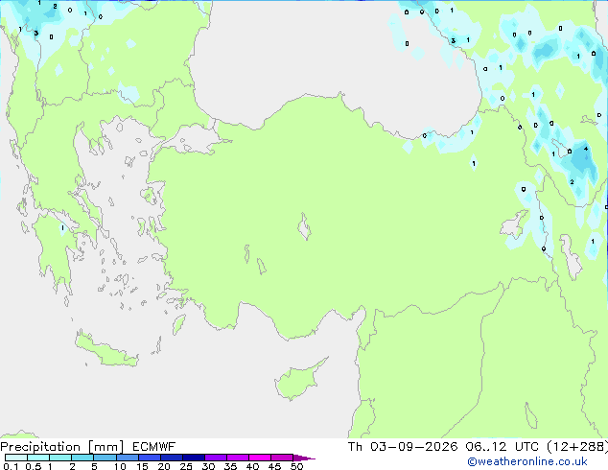Screen dimensions: 608x470
Task: Click the 1–2 mm legend swatch
Action: (x=60, y=458)
